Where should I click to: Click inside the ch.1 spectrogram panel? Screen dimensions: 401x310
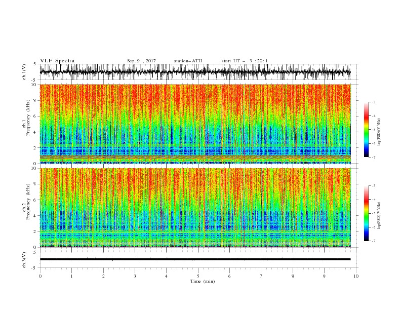(x=195, y=124)
